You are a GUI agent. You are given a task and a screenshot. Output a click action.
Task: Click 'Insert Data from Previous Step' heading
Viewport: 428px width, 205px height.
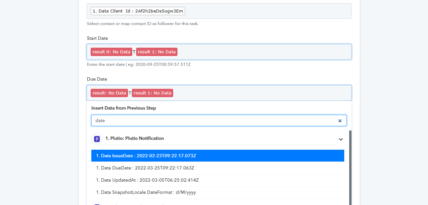click(x=124, y=108)
